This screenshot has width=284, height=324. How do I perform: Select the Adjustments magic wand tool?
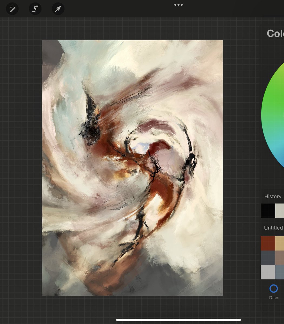pos(12,9)
